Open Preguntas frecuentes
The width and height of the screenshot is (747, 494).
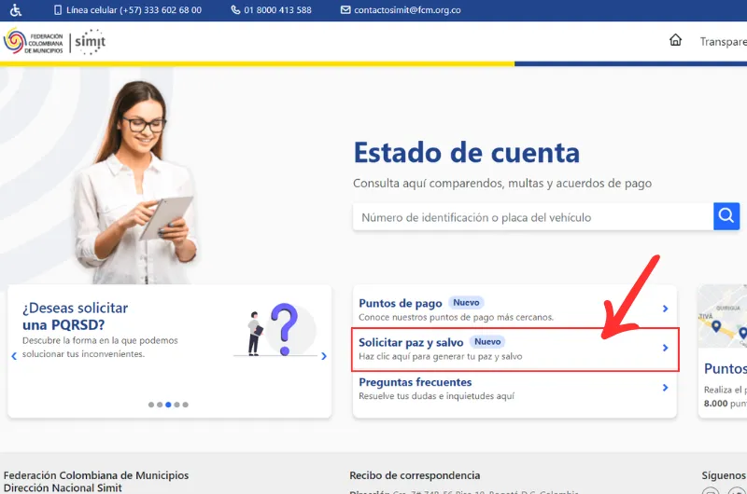tap(415, 382)
